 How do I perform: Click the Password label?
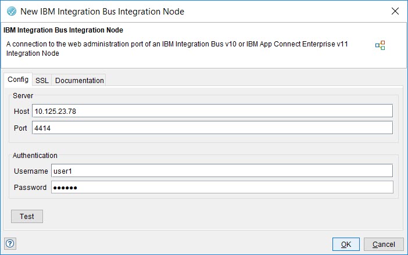[30, 187]
